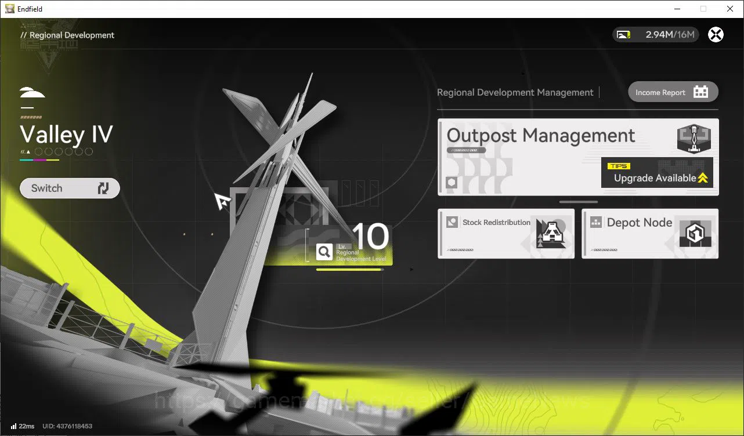Click the Switch region button
The image size is (744, 436).
pos(70,188)
